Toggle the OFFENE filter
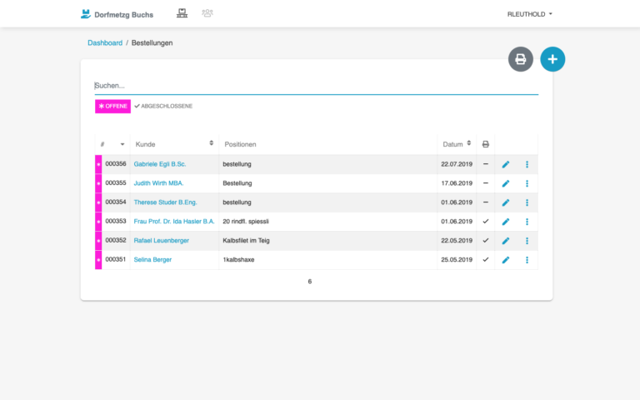Image resolution: width=640 pixels, height=400 pixels. pyautogui.click(x=112, y=106)
